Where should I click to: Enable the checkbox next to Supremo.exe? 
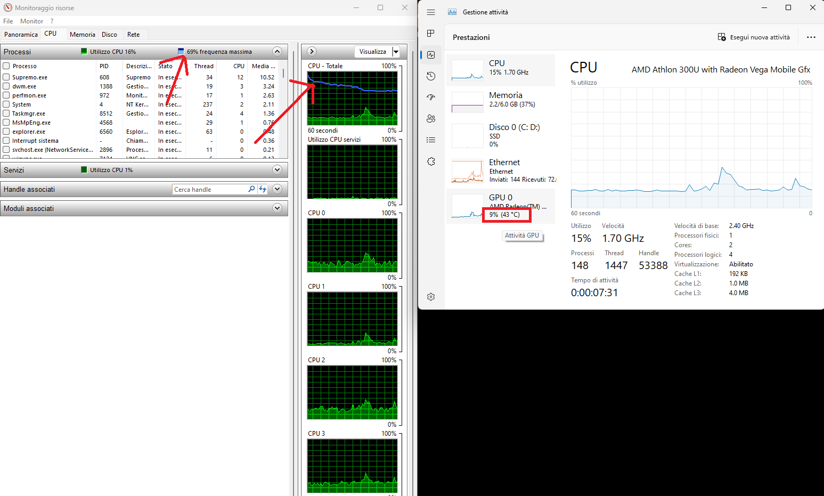(7, 77)
